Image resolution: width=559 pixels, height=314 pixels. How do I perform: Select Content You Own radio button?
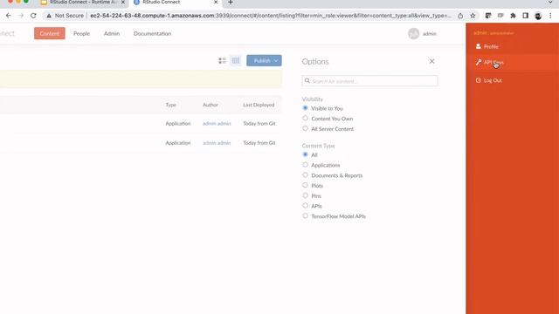tap(305, 119)
